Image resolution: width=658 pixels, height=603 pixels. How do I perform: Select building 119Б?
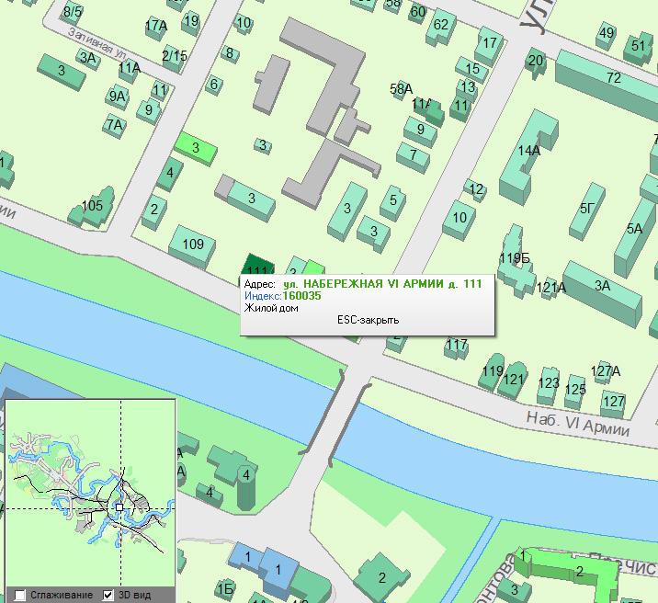[516, 258]
